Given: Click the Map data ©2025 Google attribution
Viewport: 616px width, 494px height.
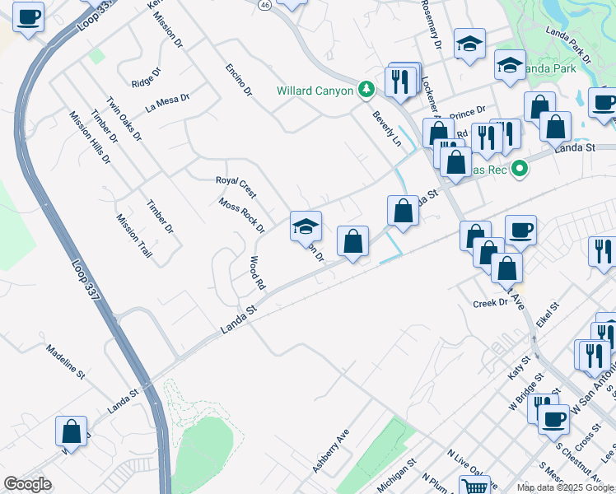Looking at the screenshot, I should pyautogui.click(x=564, y=487).
